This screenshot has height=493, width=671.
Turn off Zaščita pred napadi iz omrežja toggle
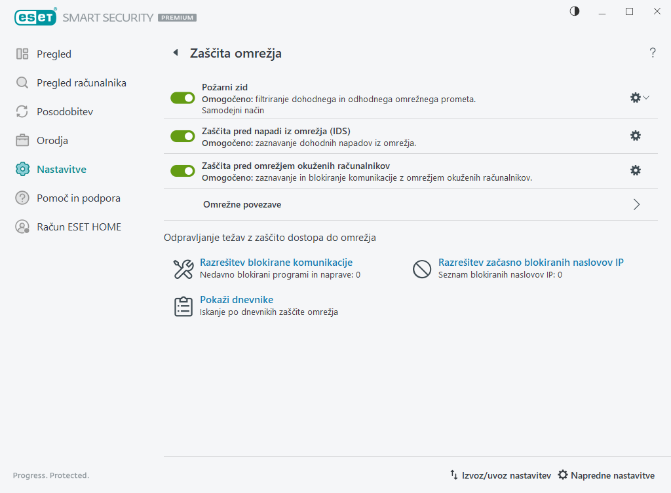(183, 136)
